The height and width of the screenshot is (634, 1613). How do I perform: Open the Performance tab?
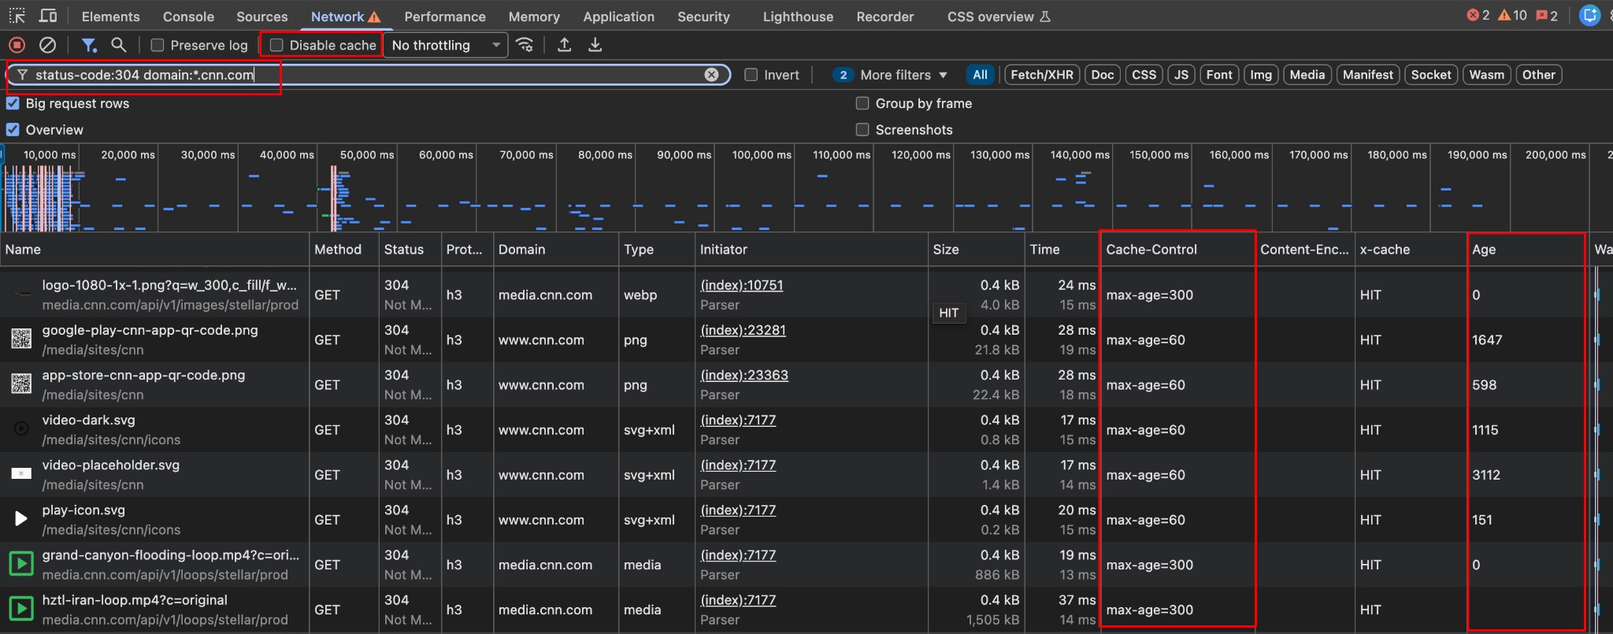pyautogui.click(x=445, y=17)
